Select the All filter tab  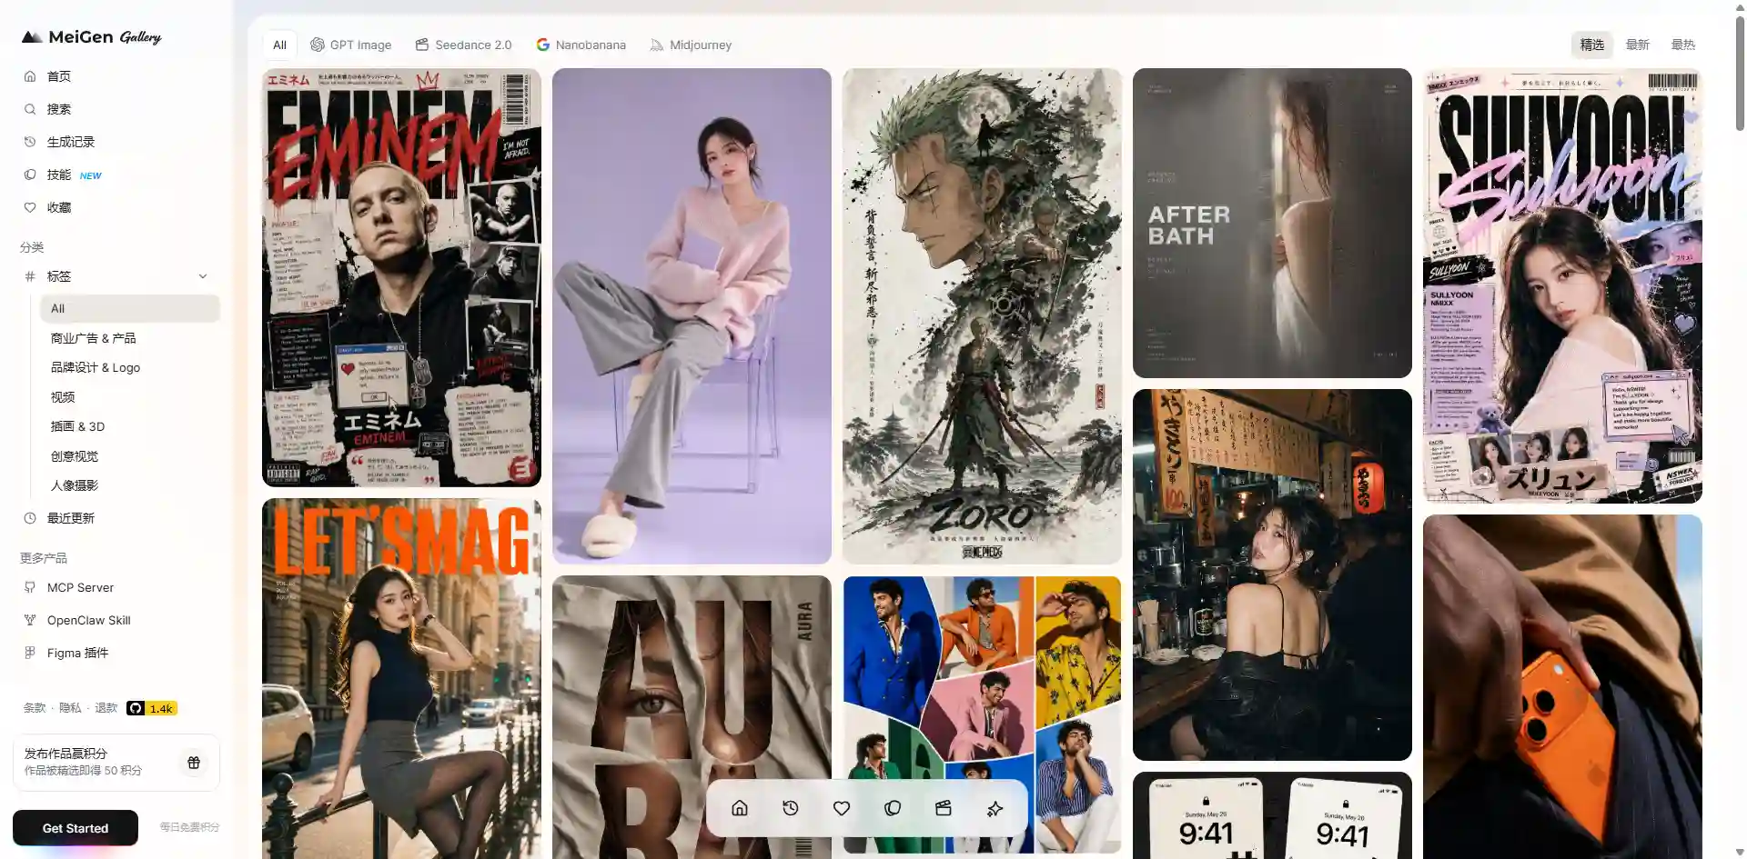279,45
